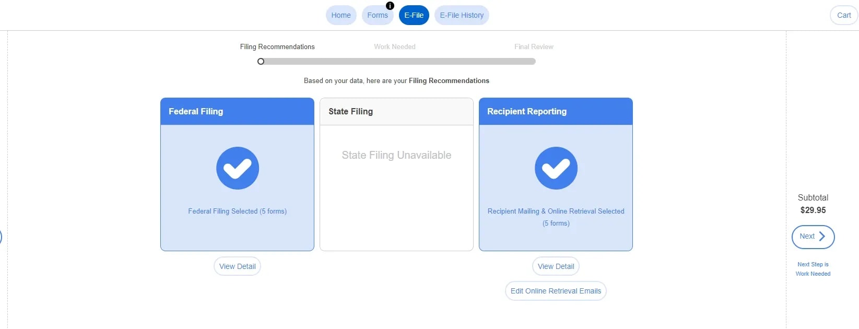Click the Recipient Reporting card header
The width and height of the screenshot is (859, 329).
556,111
